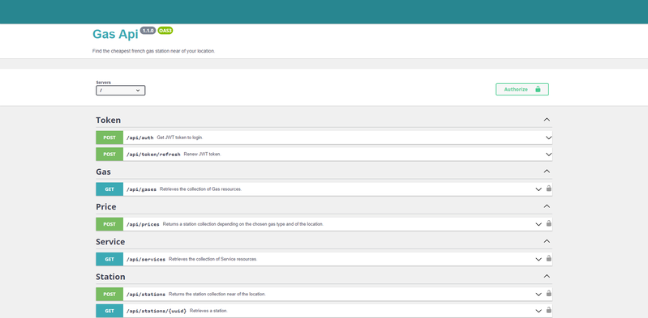Click the GET badge for /api/services
The height and width of the screenshot is (318, 648).
[109, 260]
